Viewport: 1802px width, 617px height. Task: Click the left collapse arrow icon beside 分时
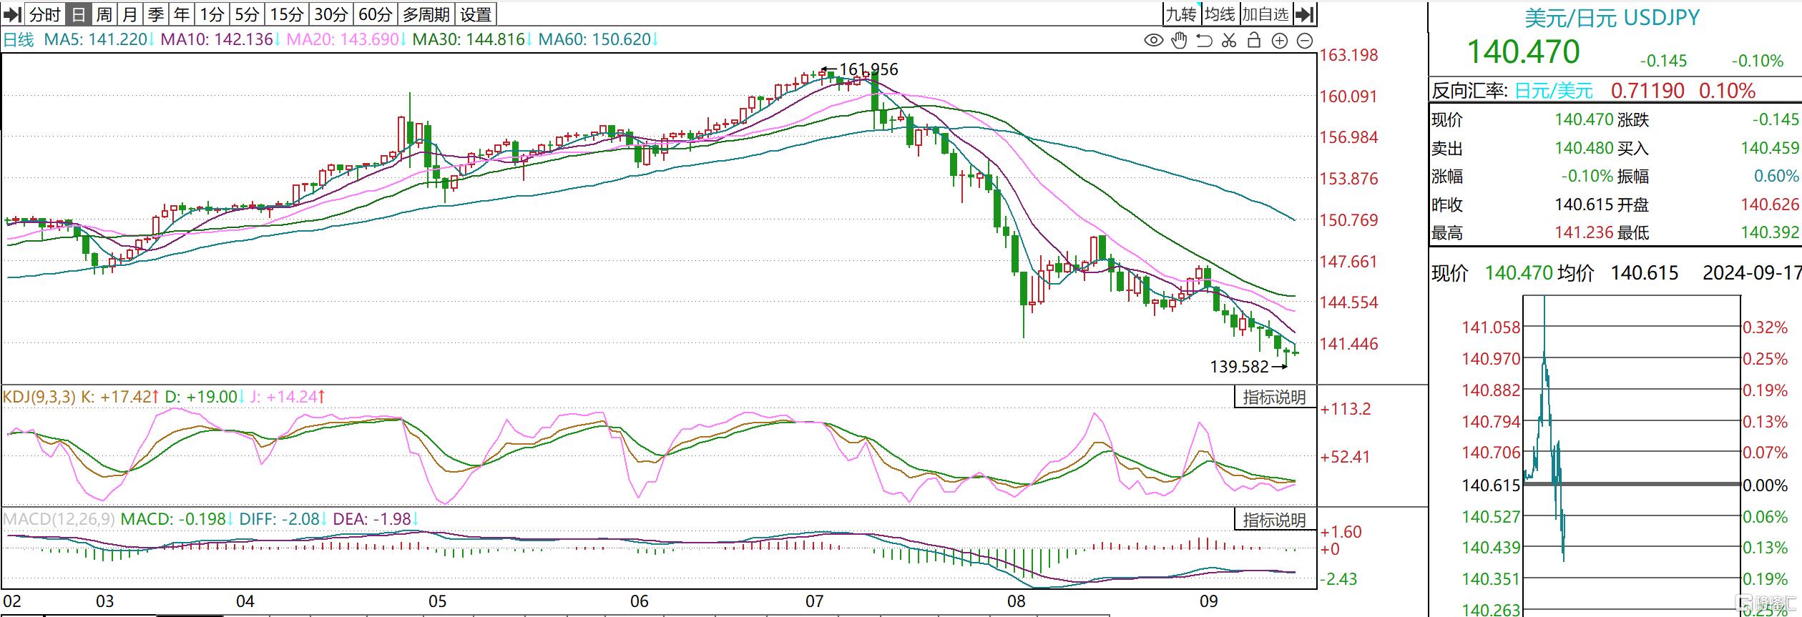point(12,14)
